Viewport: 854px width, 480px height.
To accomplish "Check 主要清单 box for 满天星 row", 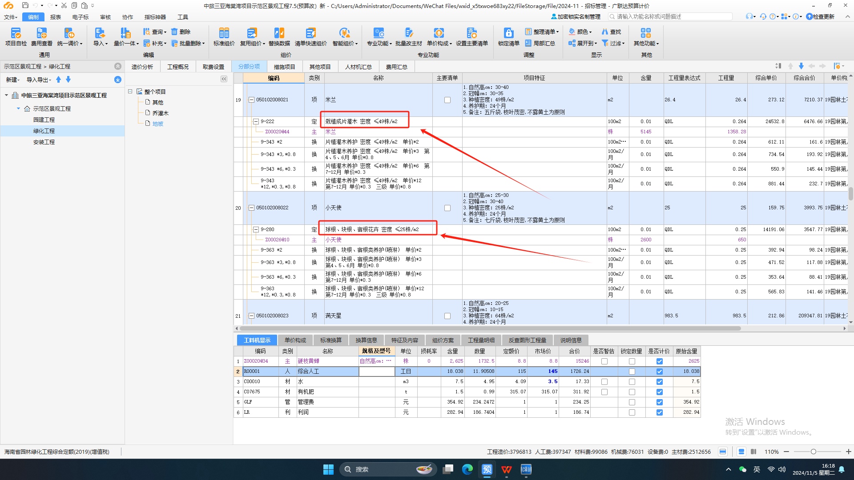I will [x=447, y=316].
